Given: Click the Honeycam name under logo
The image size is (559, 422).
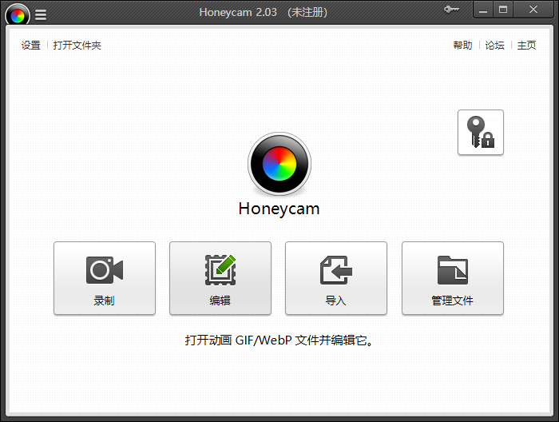Looking at the screenshot, I should tap(279, 209).
